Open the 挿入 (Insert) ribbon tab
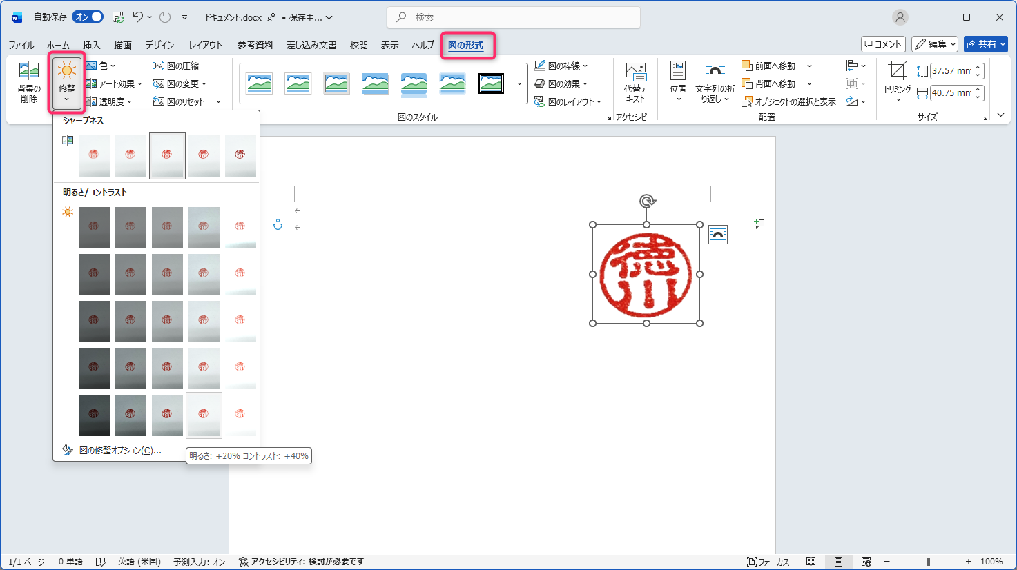Screen dimensions: 1017x570 92,45
